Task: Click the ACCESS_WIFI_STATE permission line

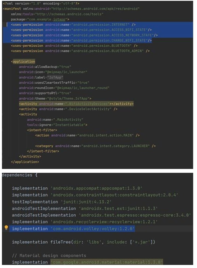Action: (x=81, y=30)
